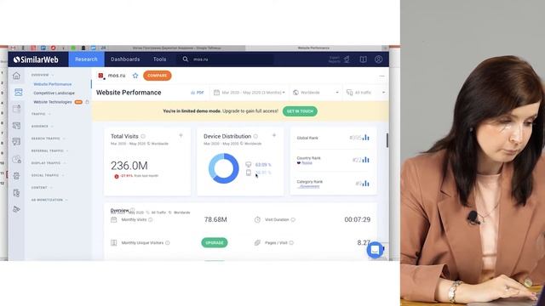The image size is (545, 306).
Task: Click the info icon beside Pages / Visit
Action: [291, 243]
